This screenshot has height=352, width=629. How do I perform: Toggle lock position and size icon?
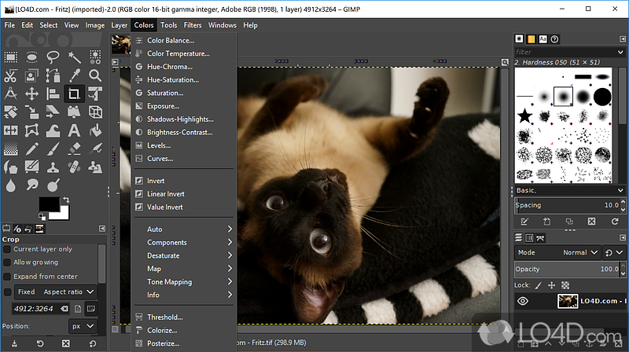pos(552,285)
